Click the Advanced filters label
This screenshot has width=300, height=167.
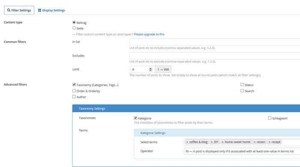tap(15, 84)
